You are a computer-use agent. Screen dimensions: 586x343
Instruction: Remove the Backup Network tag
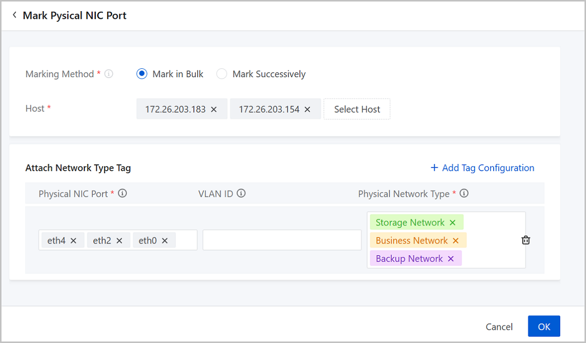coord(451,259)
